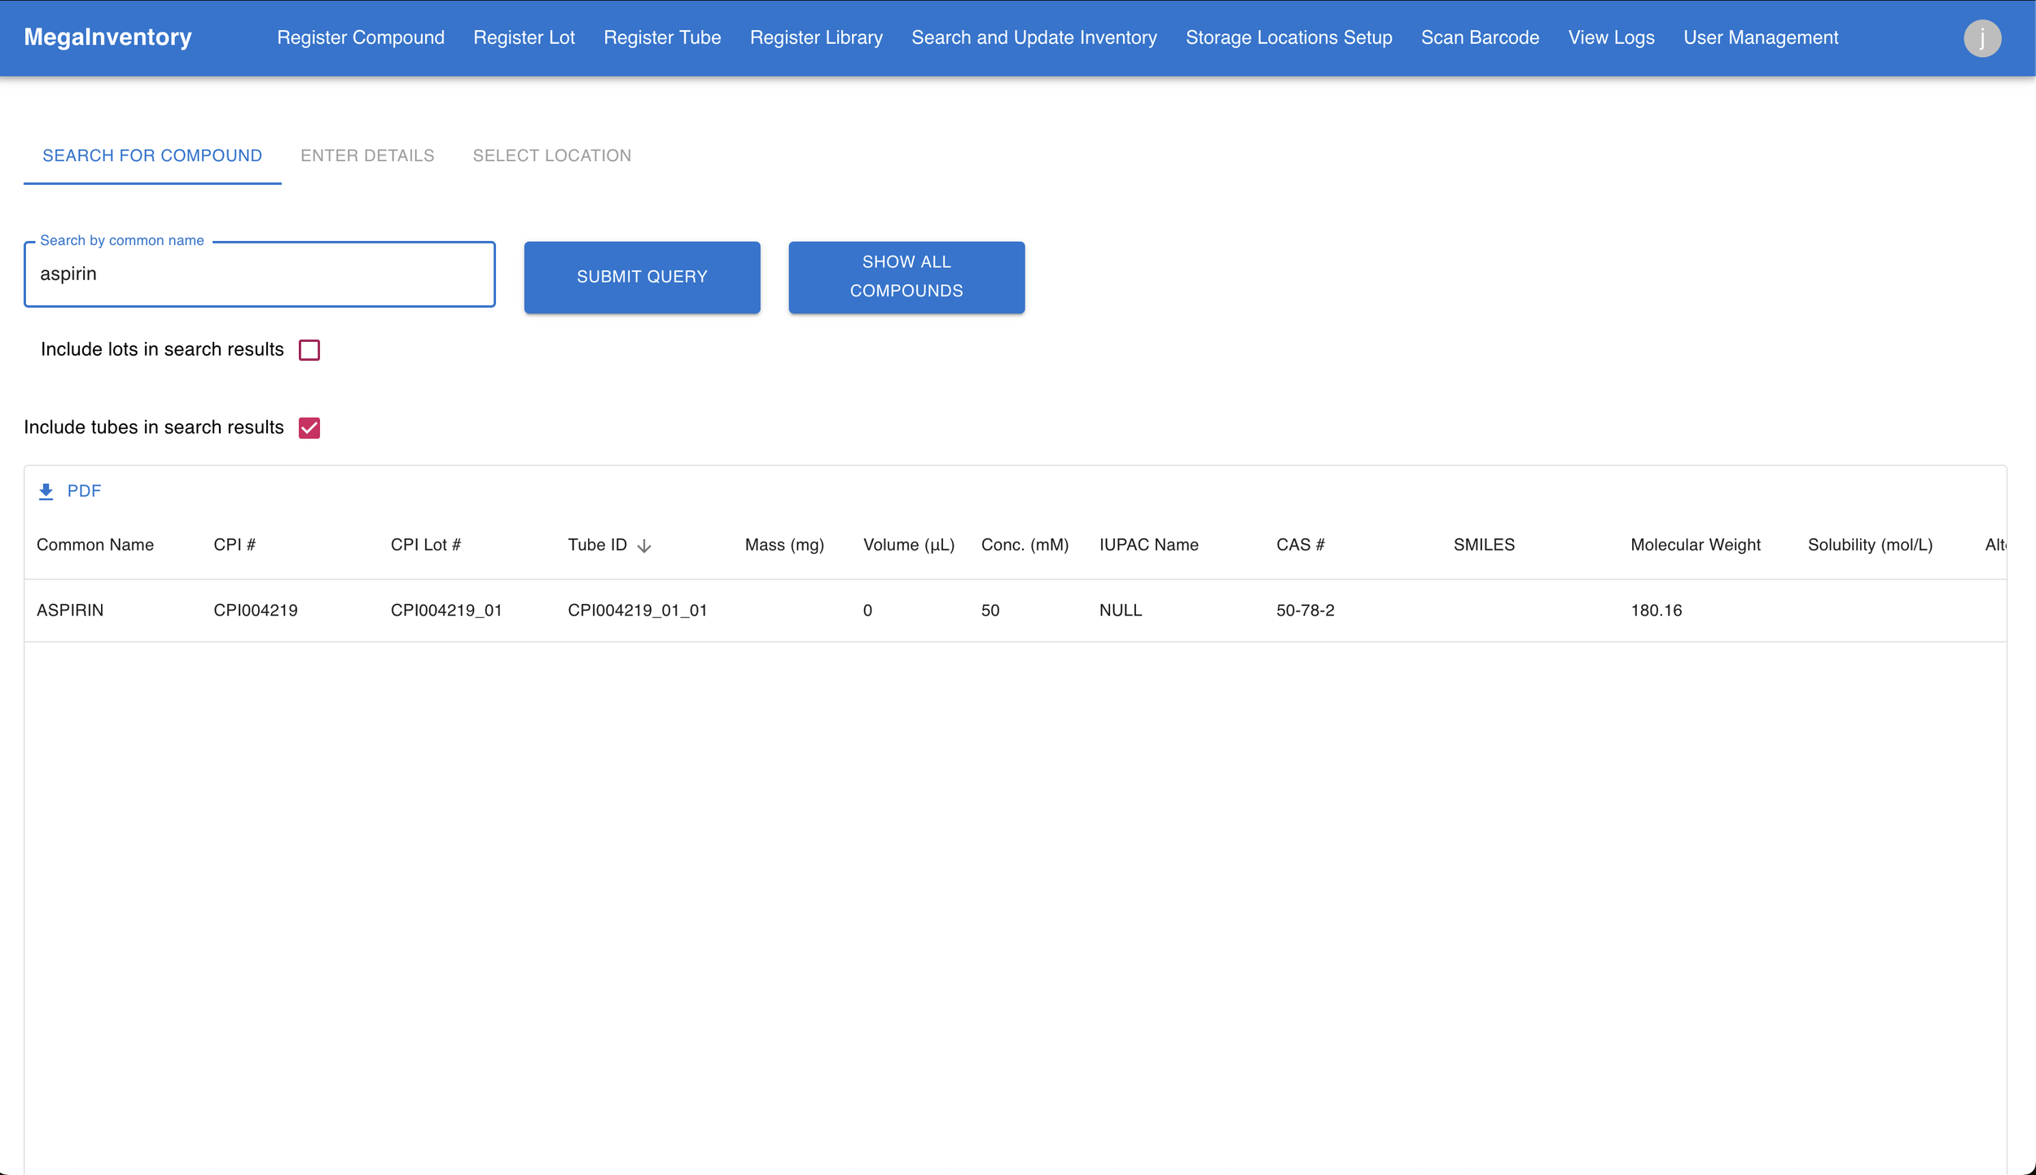The image size is (2036, 1175).
Task: Sort by SMILES column header
Action: (1484, 545)
